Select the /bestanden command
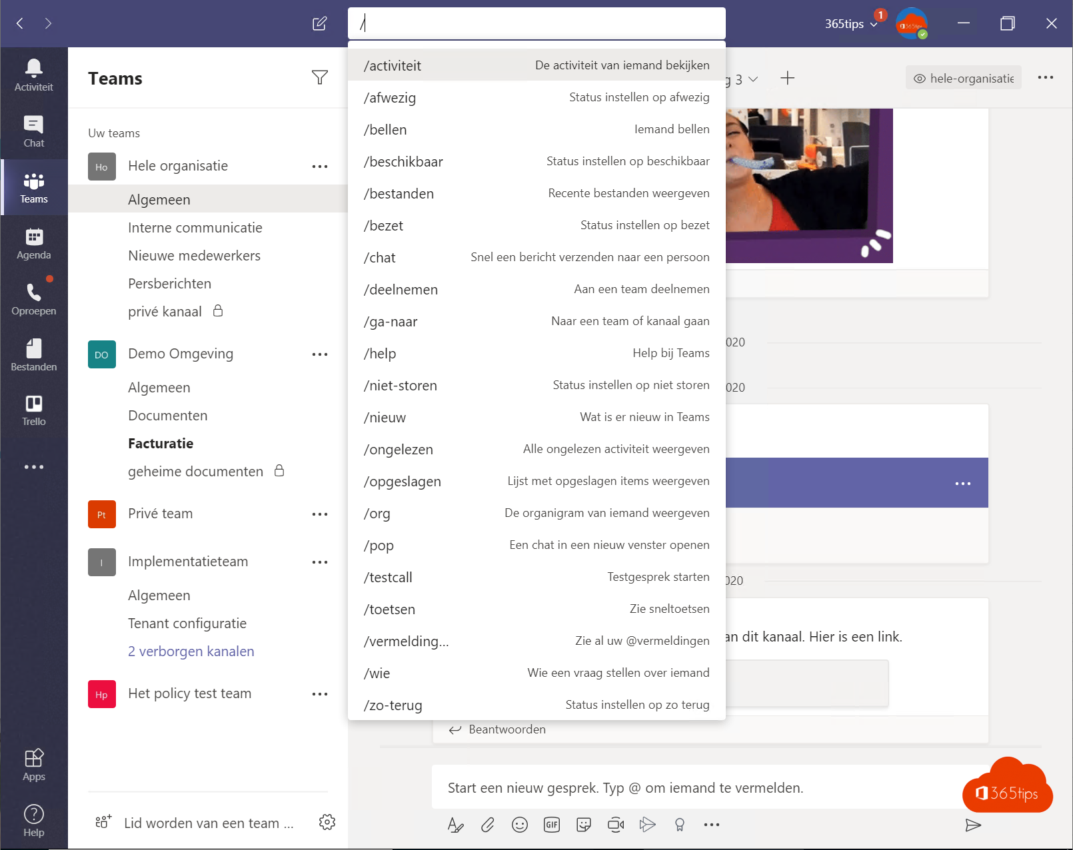 click(x=536, y=194)
